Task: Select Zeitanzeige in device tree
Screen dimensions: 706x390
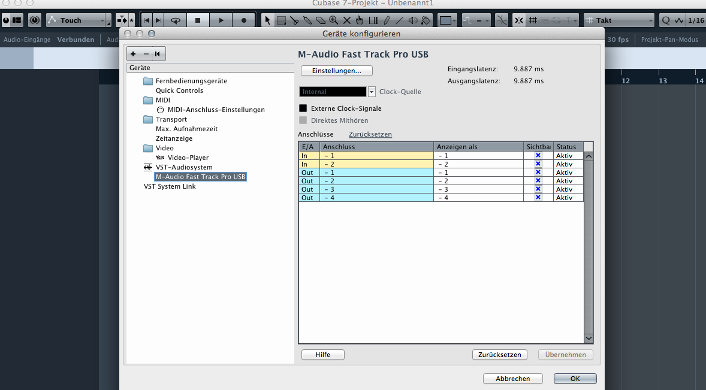Action: [174, 138]
